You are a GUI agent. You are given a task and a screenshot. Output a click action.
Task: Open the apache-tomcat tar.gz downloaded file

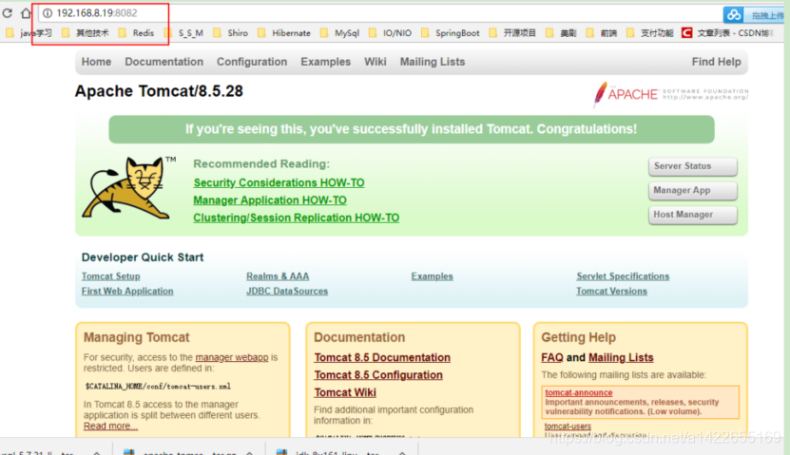[x=182, y=452]
